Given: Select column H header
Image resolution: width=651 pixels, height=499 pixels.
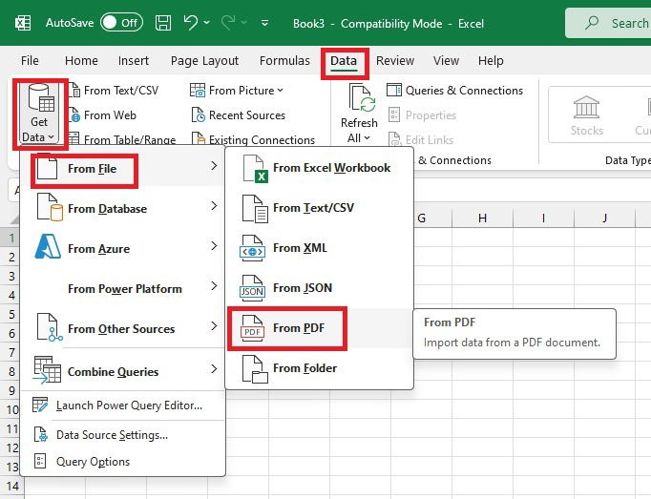Looking at the screenshot, I should (x=482, y=218).
